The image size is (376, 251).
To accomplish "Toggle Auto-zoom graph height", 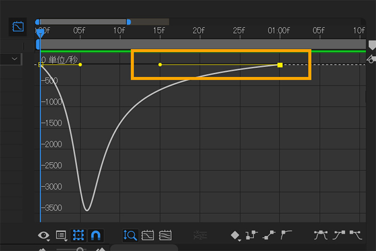I will (130, 235).
